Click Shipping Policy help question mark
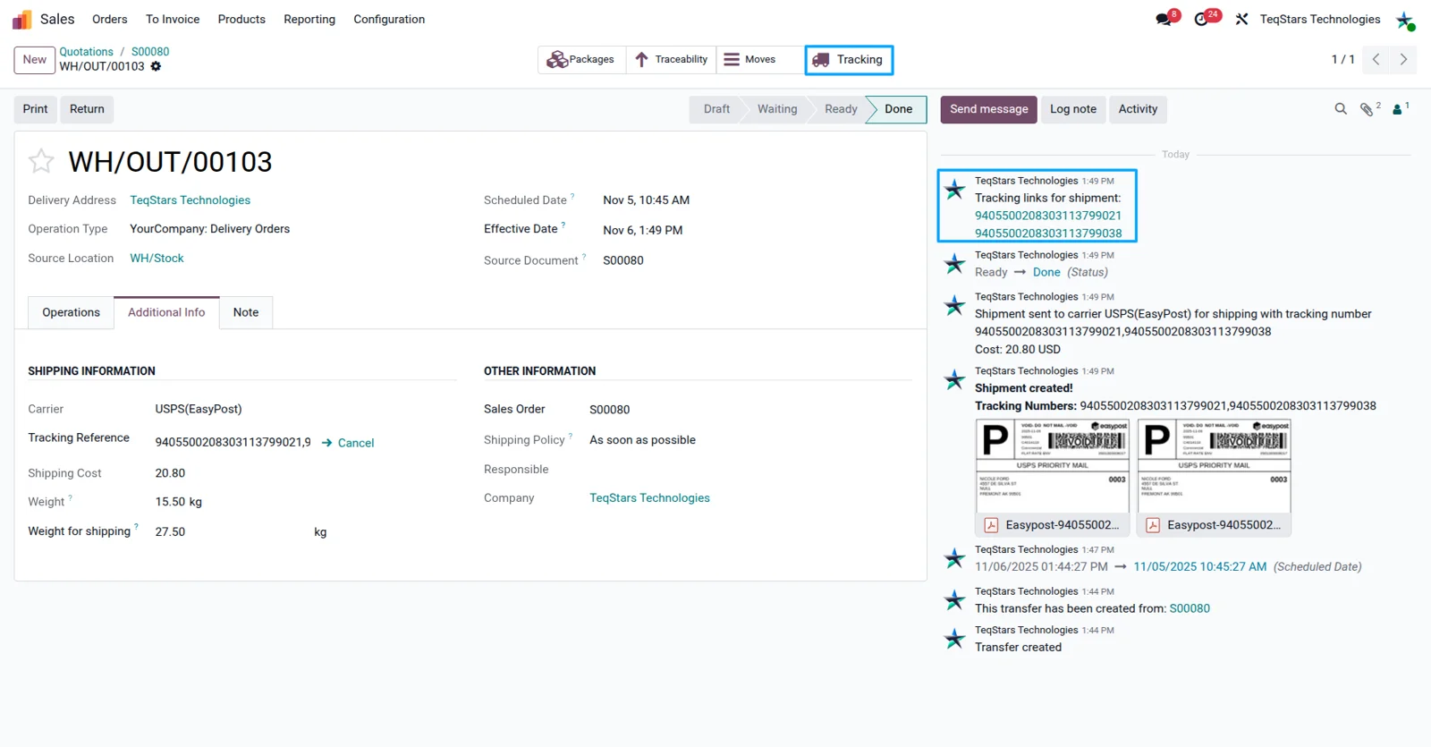The width and height of the screenshot is (1431, 747). pos(570,436)
